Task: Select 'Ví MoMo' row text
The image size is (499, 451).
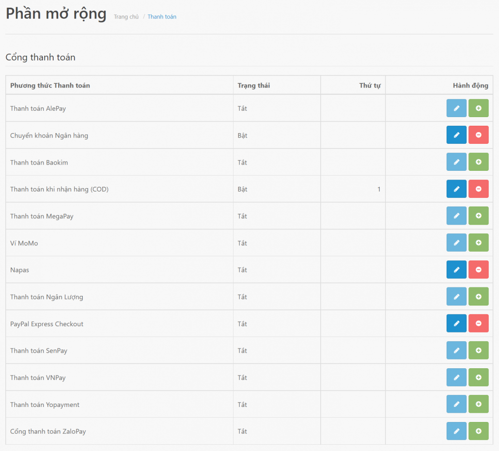Action: click(24, 243)
